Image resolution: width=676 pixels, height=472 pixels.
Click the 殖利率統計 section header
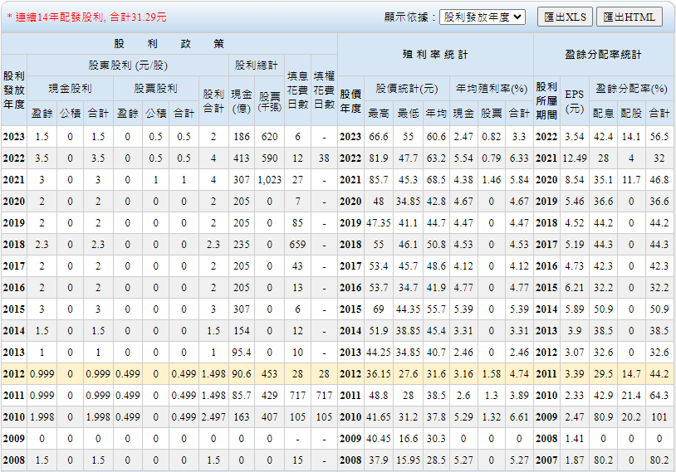click(435, 55)
